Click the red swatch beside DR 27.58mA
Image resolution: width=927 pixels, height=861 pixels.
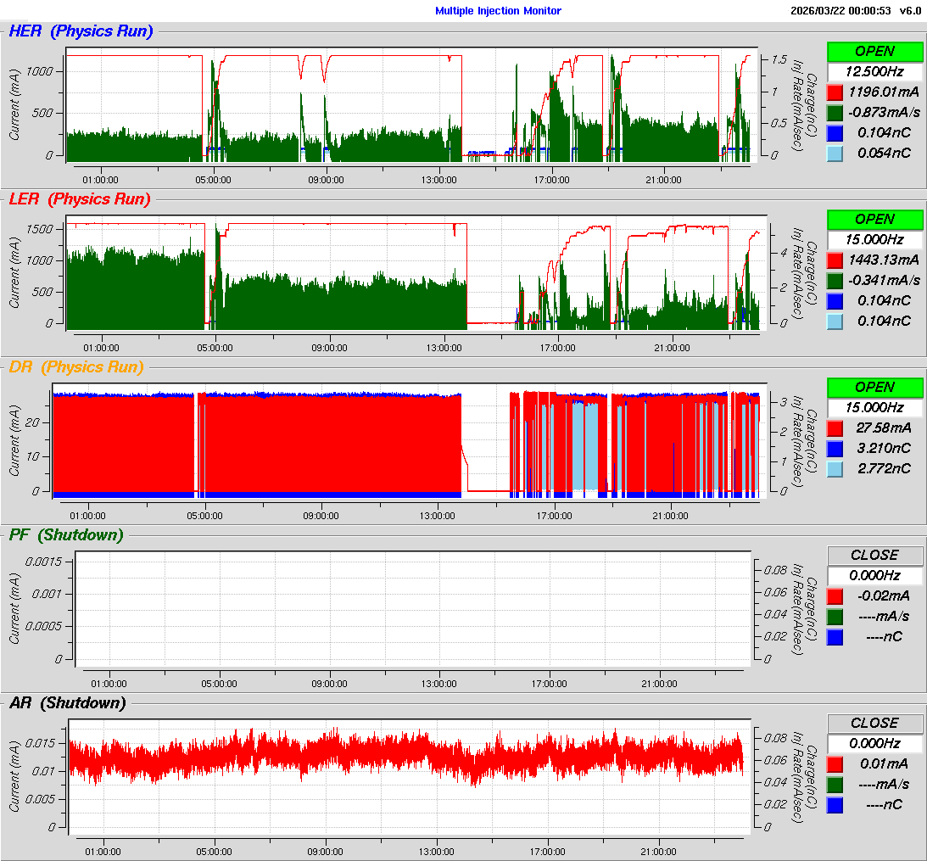pyautogui.click(x=835, y=428)
